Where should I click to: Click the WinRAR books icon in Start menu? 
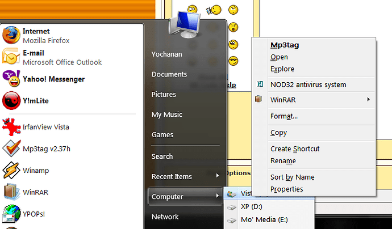(11, 192)
